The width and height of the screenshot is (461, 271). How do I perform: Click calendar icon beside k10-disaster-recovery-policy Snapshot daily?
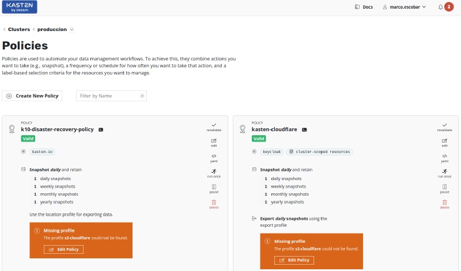23,169
